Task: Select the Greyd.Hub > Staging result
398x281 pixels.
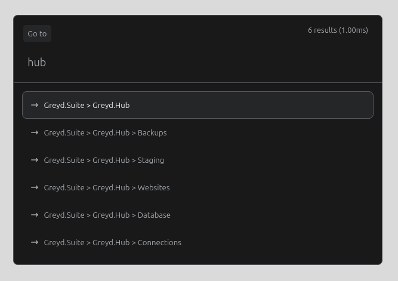Action: pyautogui.click(x=198, y=160)
